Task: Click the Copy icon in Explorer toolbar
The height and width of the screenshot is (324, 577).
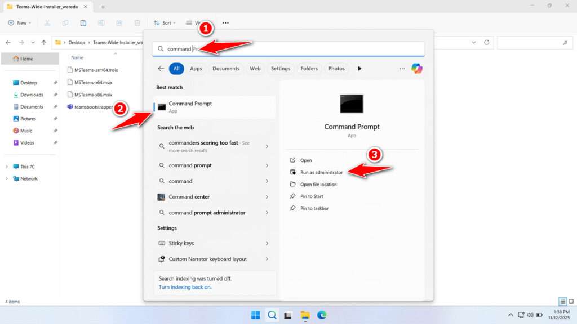Action: coord(65,22)
